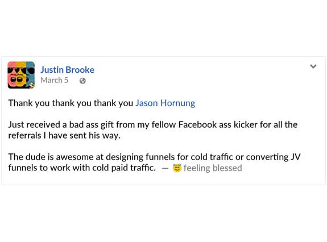Open Justin Brooke's profile picture
Screen dimensions: 327x242
pyautogui.click(x=21, y=75)
